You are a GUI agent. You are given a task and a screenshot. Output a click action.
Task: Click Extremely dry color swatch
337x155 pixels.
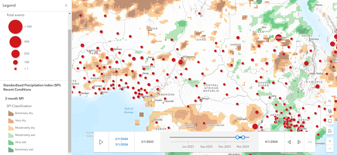click(11, 113)
